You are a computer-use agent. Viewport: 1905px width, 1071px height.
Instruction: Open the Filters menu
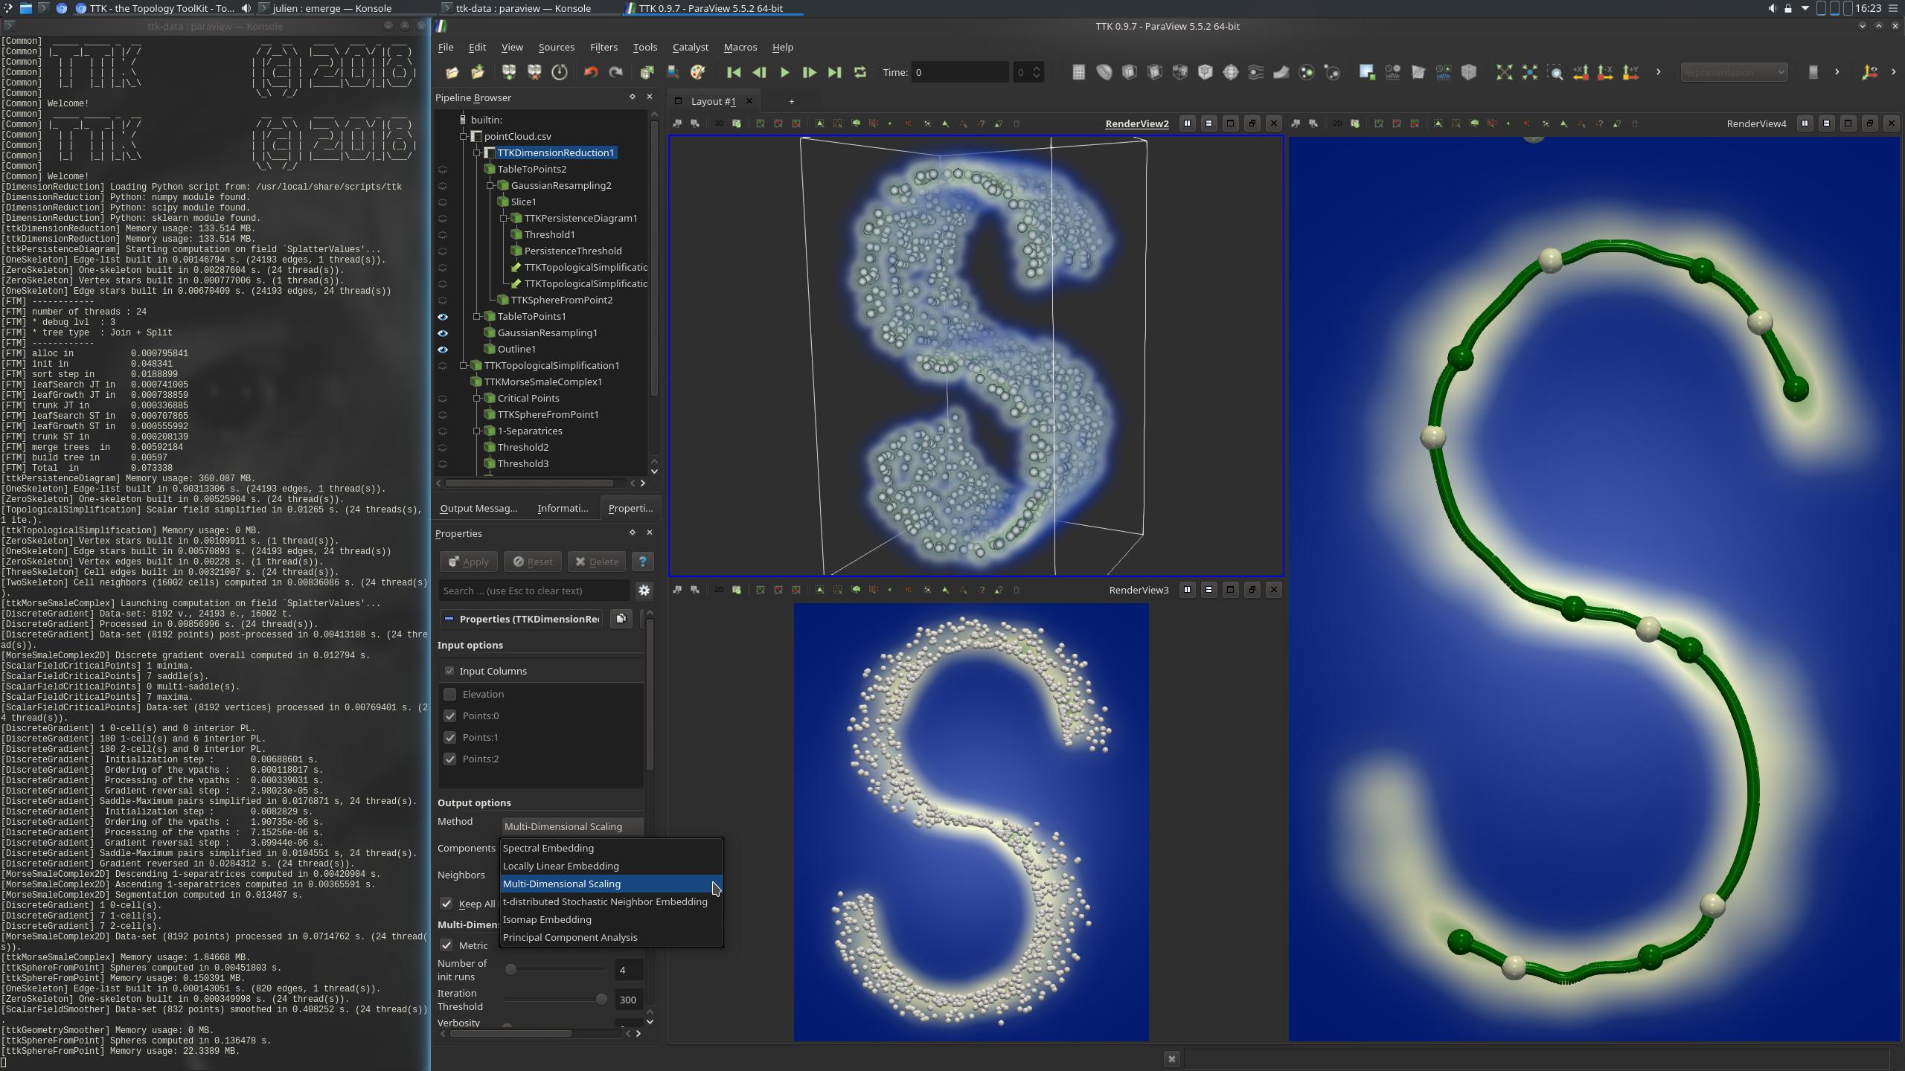(603, 47)
